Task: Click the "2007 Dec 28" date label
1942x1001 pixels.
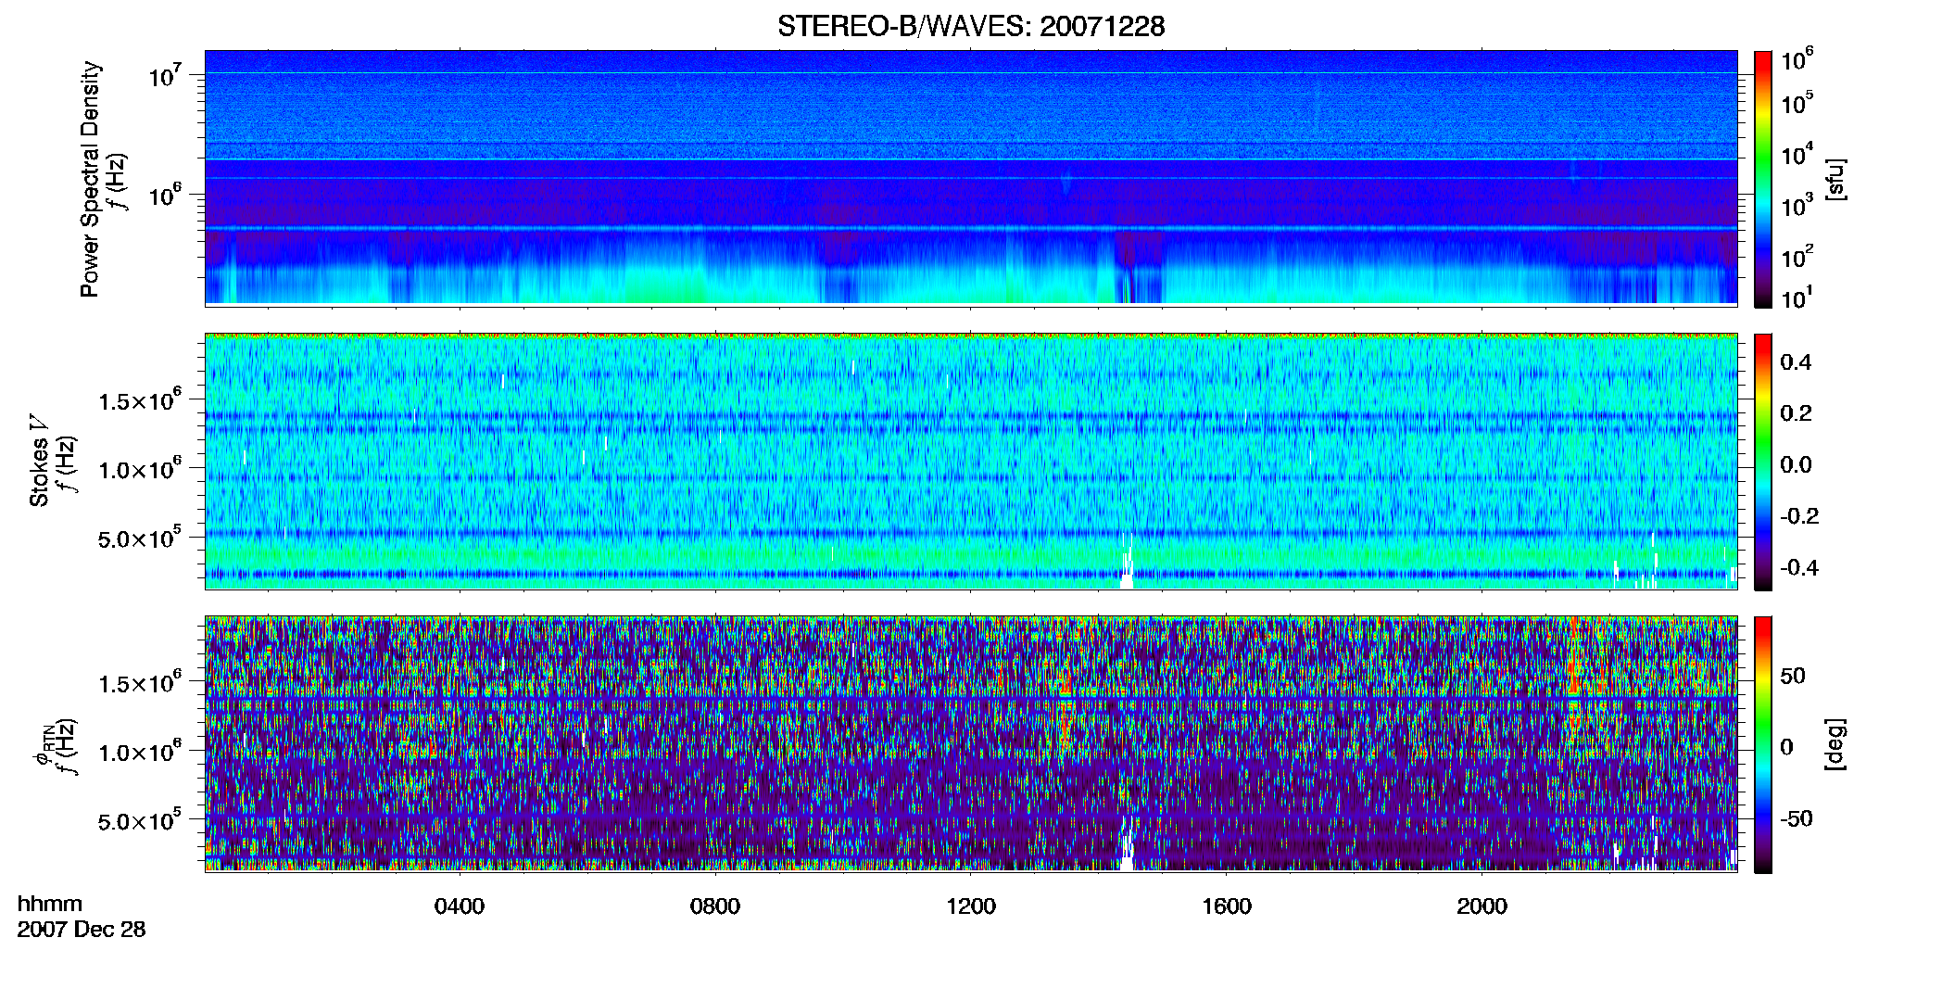Action: [82, 930]
